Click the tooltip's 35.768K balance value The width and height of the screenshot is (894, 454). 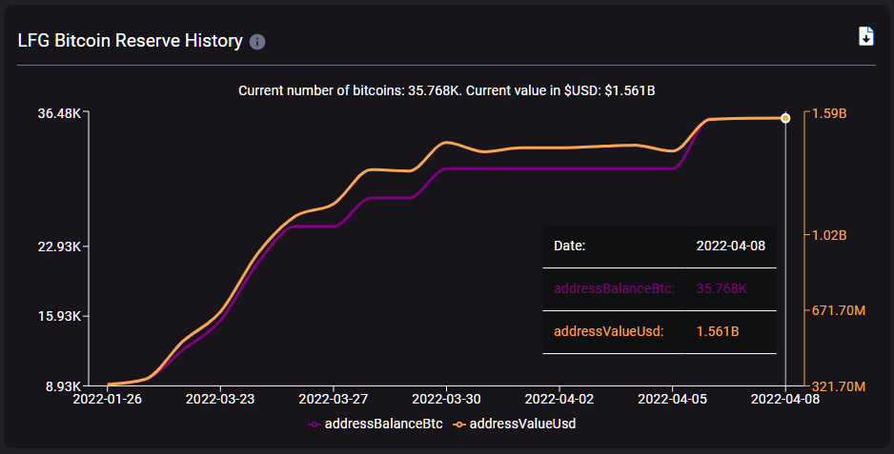721,288
